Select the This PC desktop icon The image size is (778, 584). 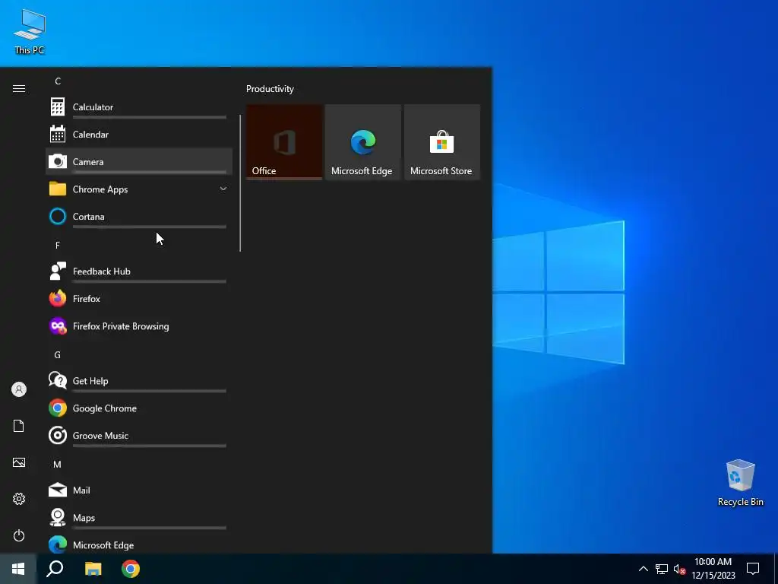(30, 32)
